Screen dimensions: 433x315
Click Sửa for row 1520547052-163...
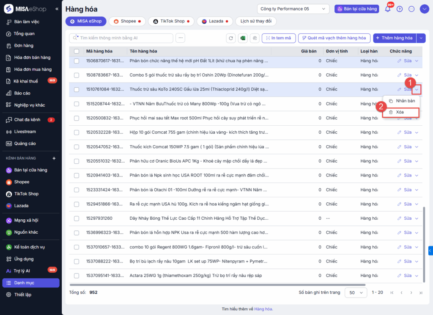[x=405, y=147]
